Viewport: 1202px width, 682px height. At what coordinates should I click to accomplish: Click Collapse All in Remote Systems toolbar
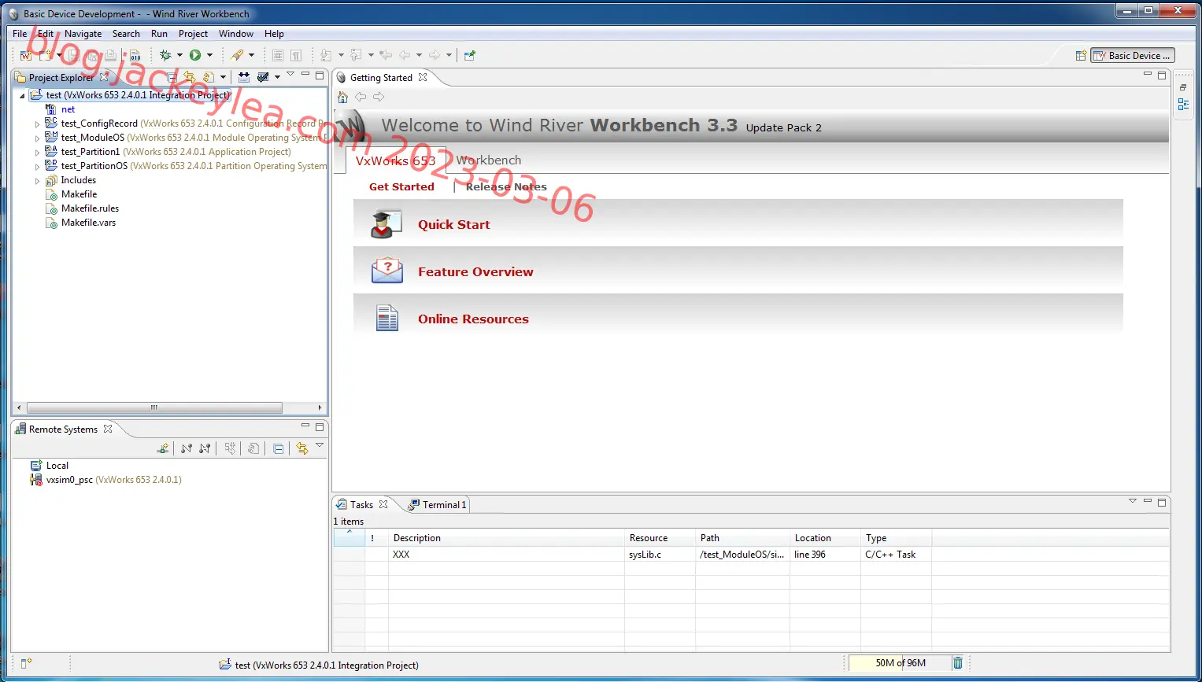click(278, 448)
